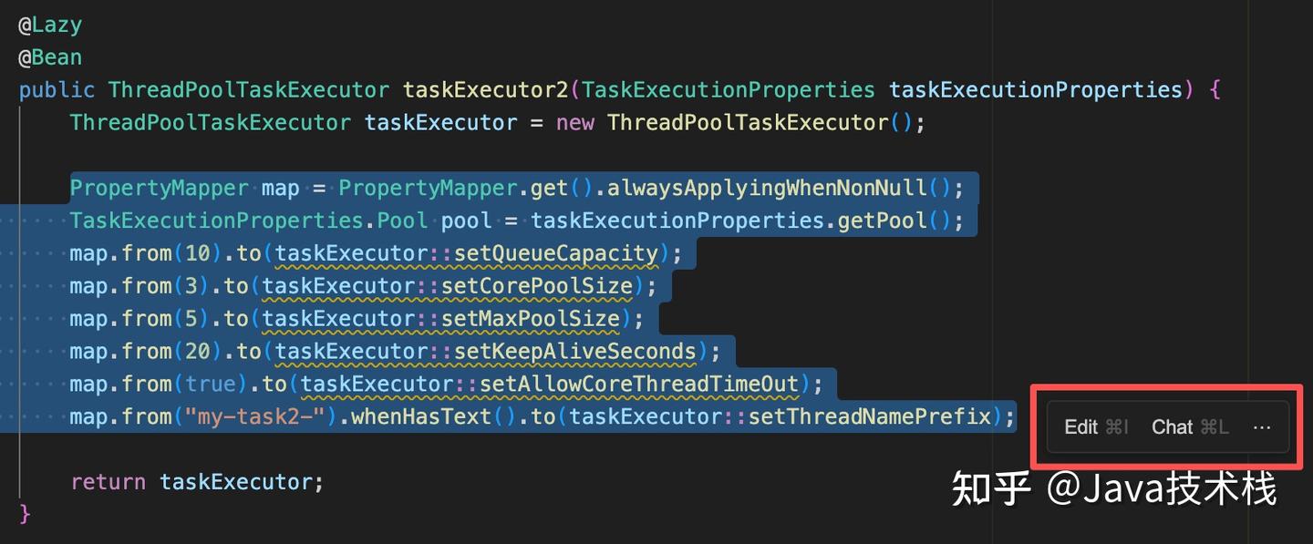Click the alwaysApplyingWhenNonNull method call
This screenshot has height=544, width=1313.
tap(766, 189)
